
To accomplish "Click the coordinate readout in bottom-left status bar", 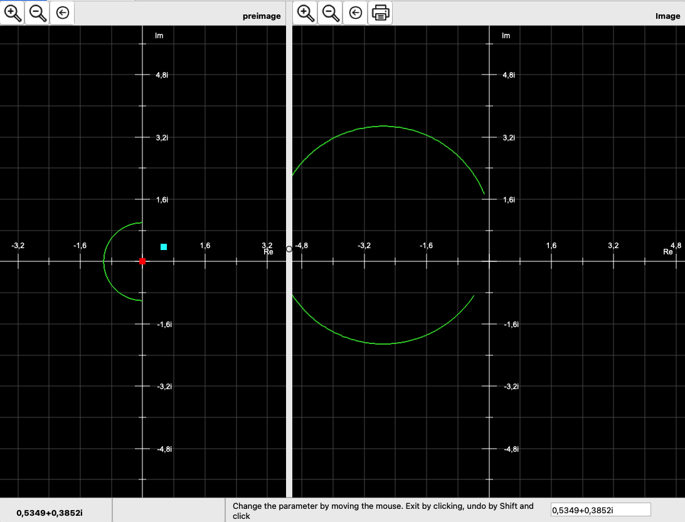I will [50, 513].
